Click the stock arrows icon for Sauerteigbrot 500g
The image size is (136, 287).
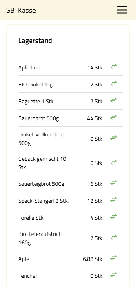point(113,183)
